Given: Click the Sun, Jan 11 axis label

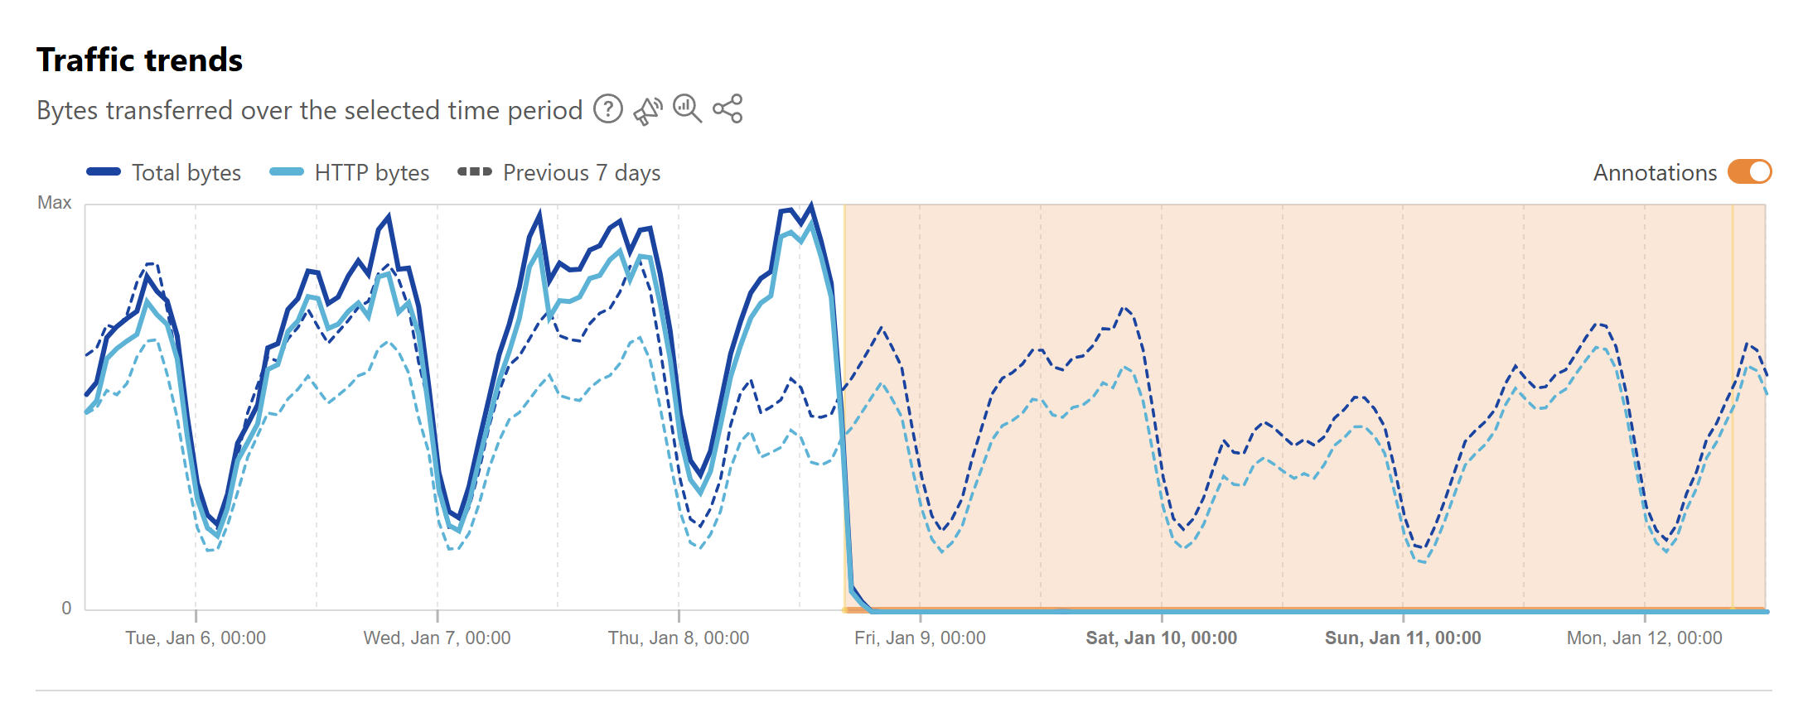Looking at the screenshot, I should [1403, 638].
